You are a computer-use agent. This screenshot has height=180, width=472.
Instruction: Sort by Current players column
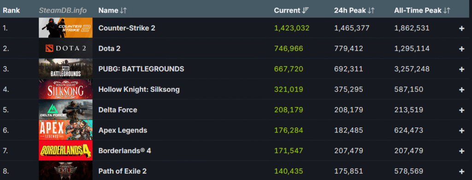pyautogui.click(x=291, y=10)
